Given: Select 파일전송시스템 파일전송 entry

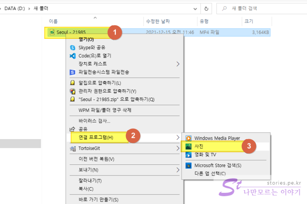Looking at the screenshot, I should [x=124, y=72].
